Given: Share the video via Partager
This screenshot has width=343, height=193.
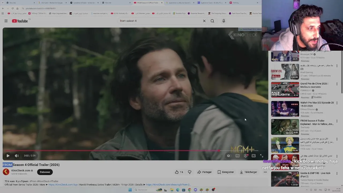Looking at the screenshot, I should pos(204,172).
